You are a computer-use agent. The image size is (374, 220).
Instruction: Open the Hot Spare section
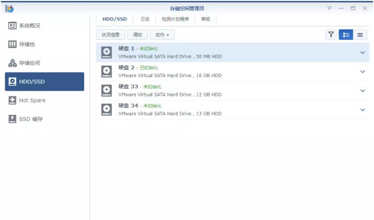(x=44, y=100)
